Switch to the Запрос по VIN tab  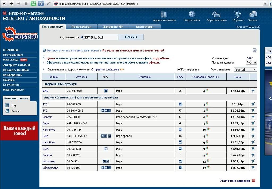click(113, 27)
